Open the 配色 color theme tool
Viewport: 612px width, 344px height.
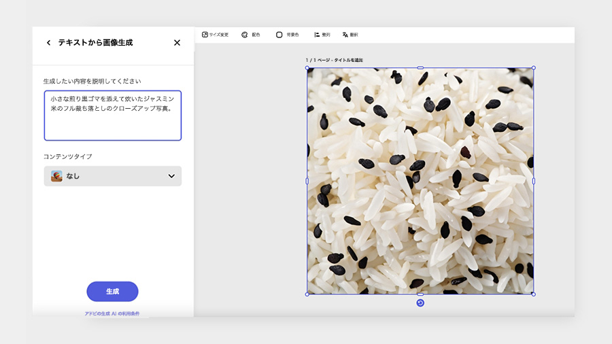(250, 35)
